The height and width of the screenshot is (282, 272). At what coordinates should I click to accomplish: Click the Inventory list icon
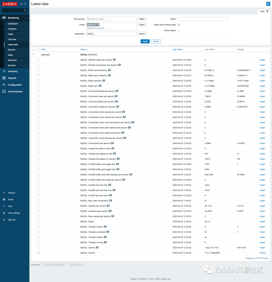[x=4, y=71]
